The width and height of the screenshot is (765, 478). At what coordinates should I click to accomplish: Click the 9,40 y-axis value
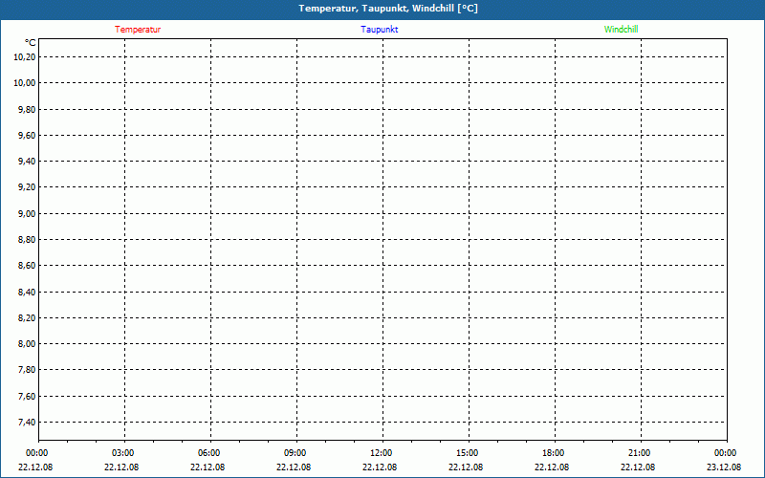coord(27,161)
